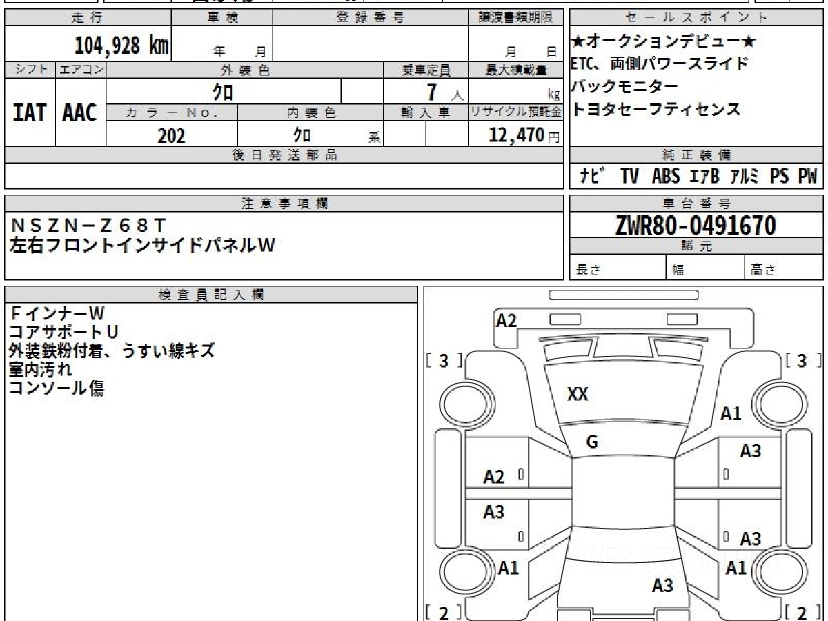Select the 左右フロントインサイドパネルW note
Viewport: 828px width, 621px height.
click(142, 245)
